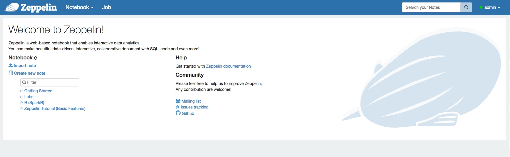Click the magnifier icon inside the Filter field
Viewport: 510px width, 157px height.
point(24,82)
